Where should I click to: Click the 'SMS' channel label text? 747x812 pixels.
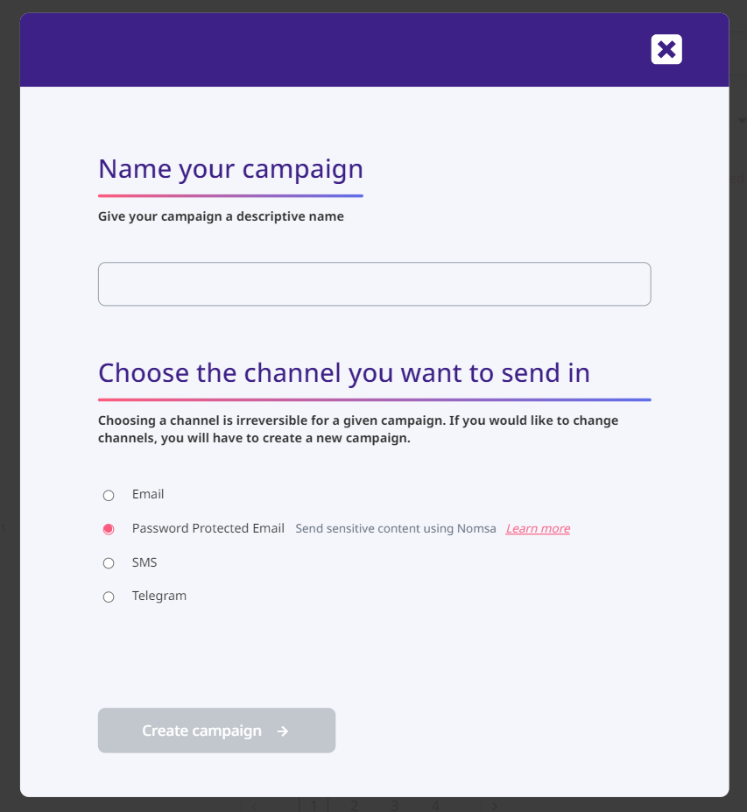(x=144, y=562)
